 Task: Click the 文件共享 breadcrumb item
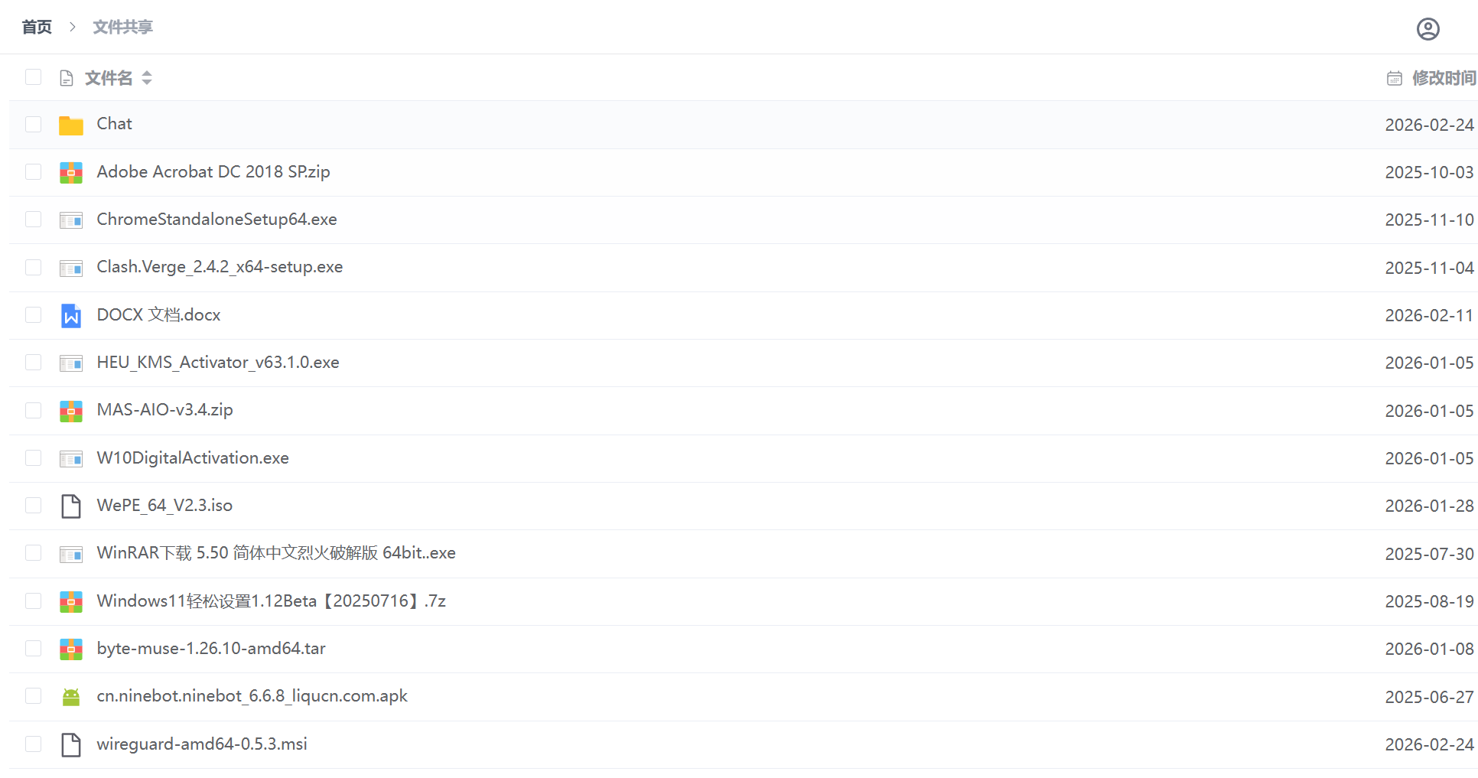click(x=122, y=28)
